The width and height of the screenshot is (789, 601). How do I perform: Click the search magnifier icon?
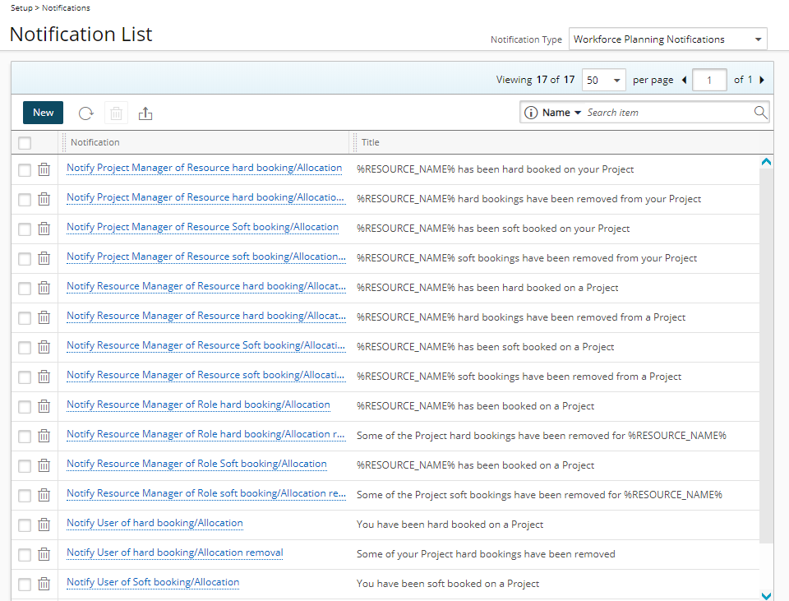760,113
